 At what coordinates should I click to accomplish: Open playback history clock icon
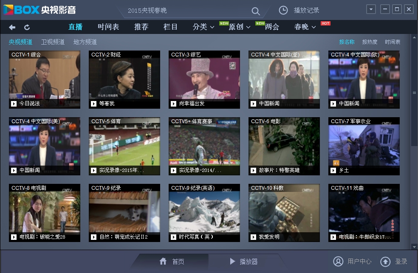(283, 10)
